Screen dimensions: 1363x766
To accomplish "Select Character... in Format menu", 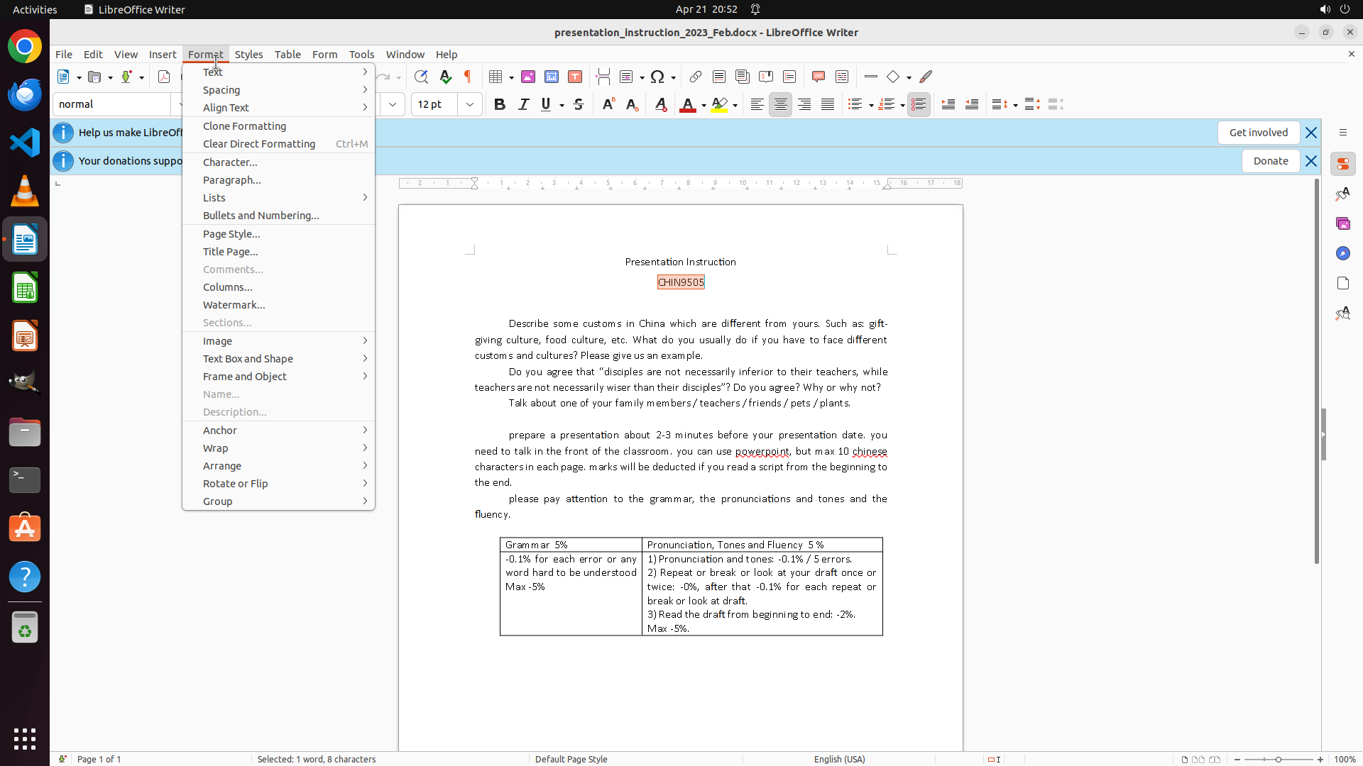I will pyautogui.click(x=230, y=162).
